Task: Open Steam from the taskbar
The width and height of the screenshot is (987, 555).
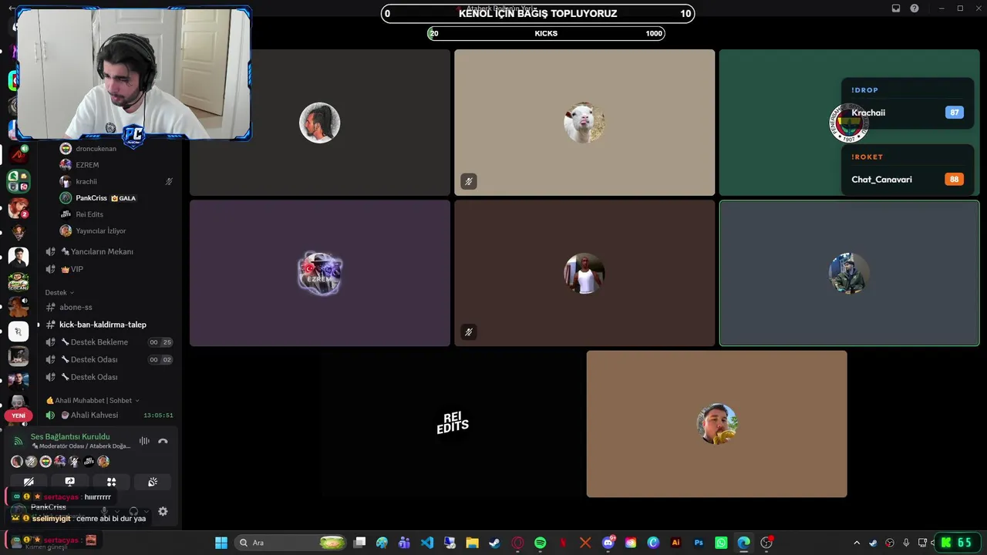Action: (494, 543)
